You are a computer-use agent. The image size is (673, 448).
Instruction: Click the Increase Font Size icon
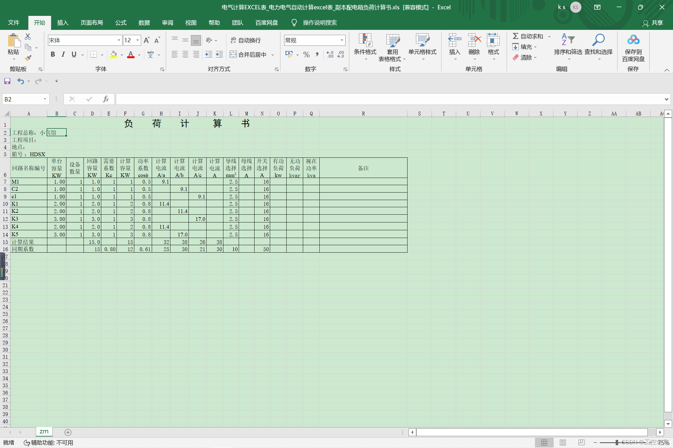tap(146, 40)
